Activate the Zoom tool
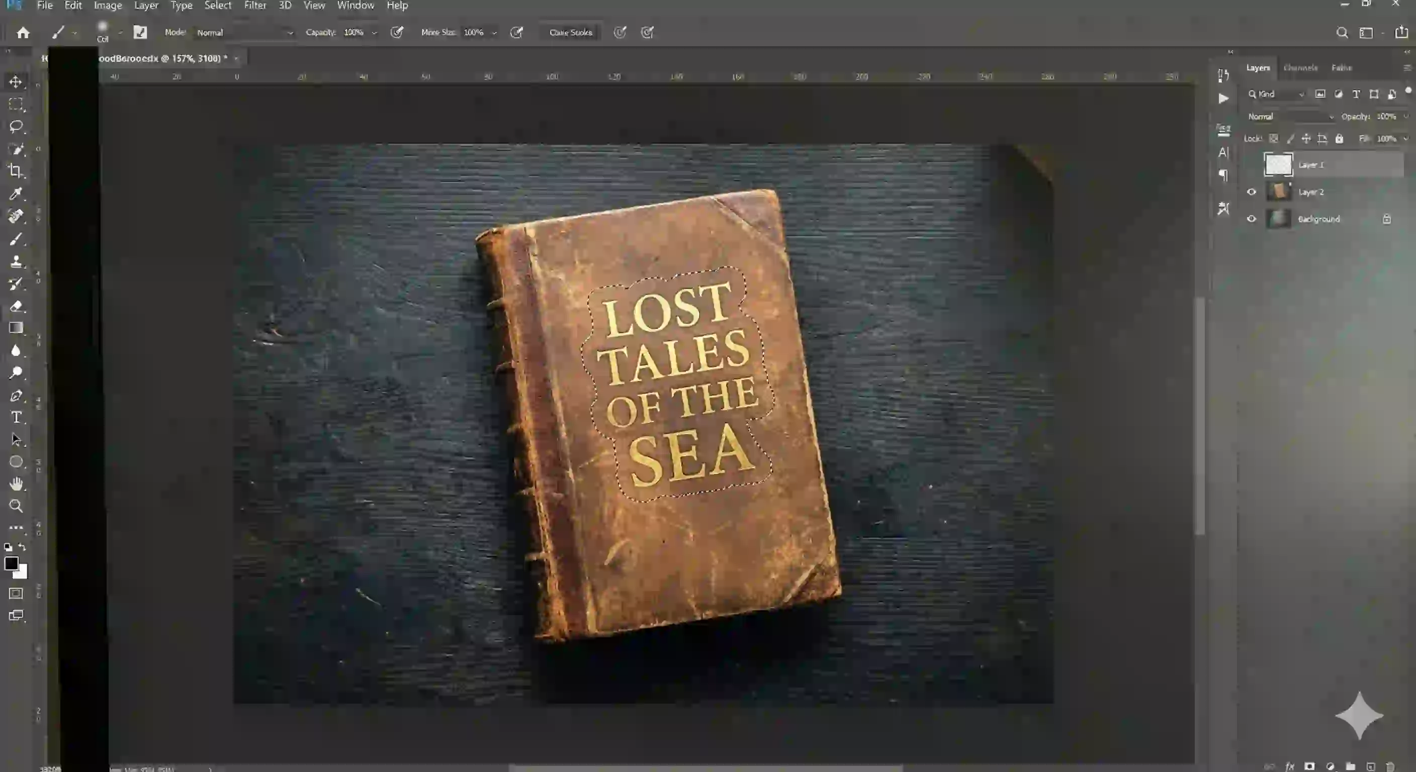1416x772 pixels. tap(16, 506)
